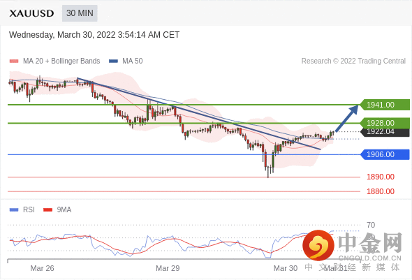Screen dimensions: 412x280
Task: Click the red cngold swirl logo
Action: (318, 245)
